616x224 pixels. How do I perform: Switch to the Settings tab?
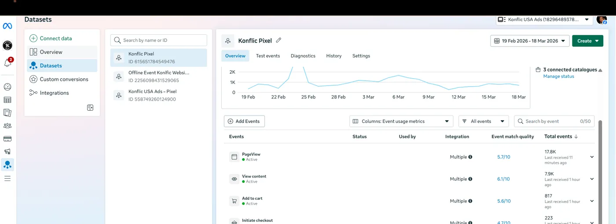tap(361, 56)
